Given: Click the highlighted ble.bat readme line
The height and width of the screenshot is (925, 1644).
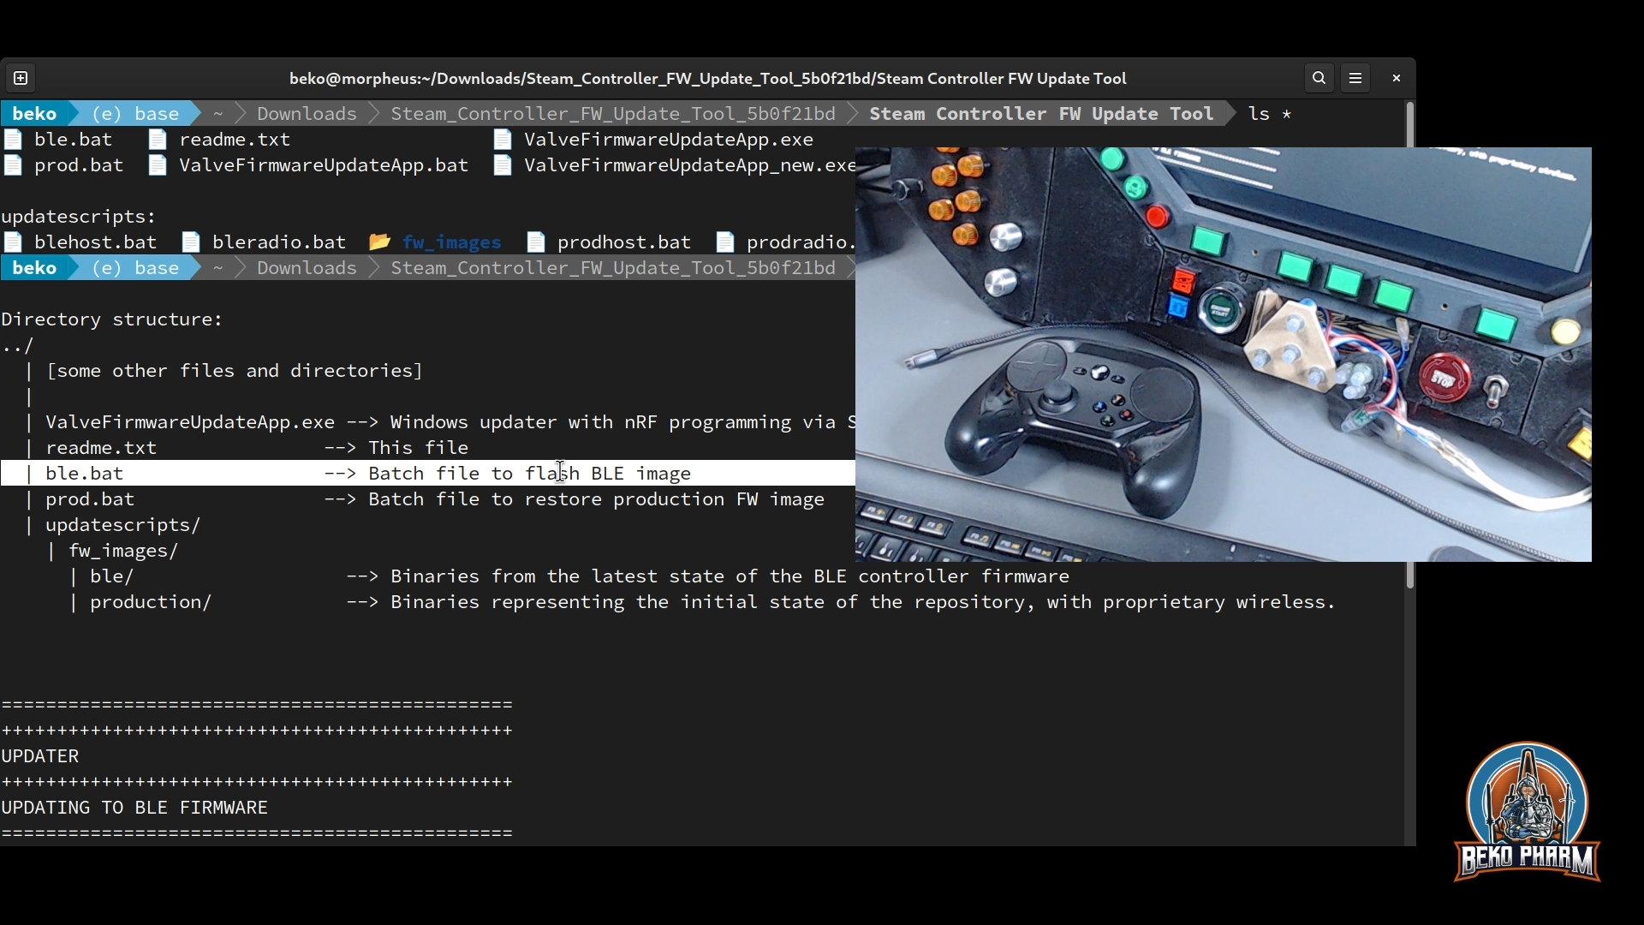Looking at the screenshot, I should (428, 474).
